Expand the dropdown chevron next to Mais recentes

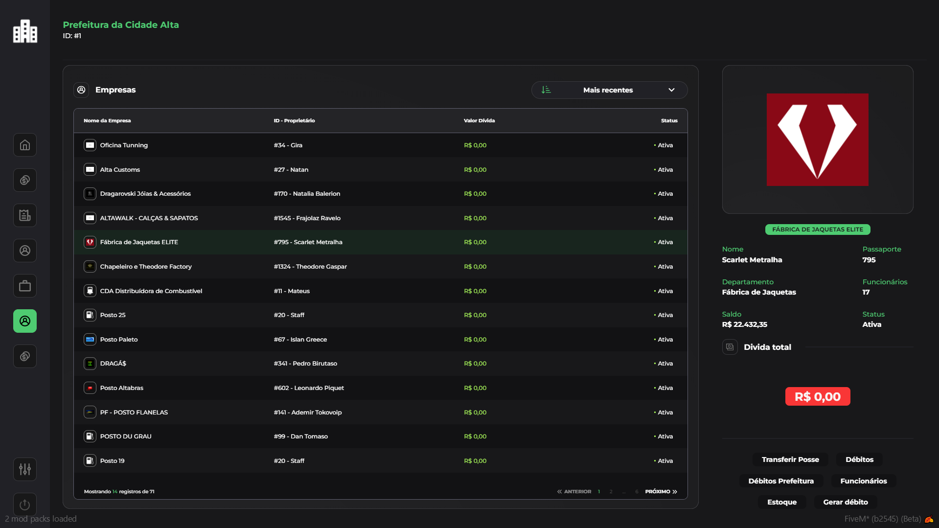[671, 90]
